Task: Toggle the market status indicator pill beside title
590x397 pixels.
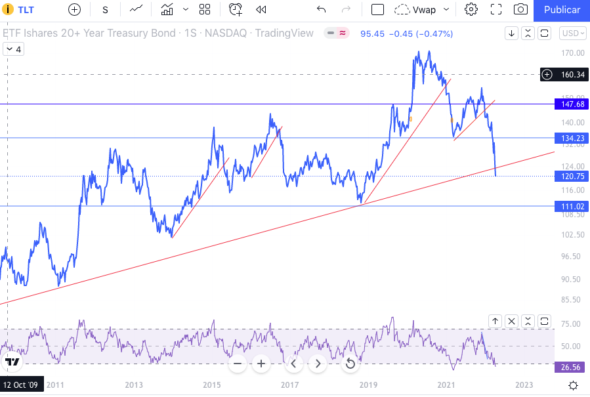Action: [337, 33]
